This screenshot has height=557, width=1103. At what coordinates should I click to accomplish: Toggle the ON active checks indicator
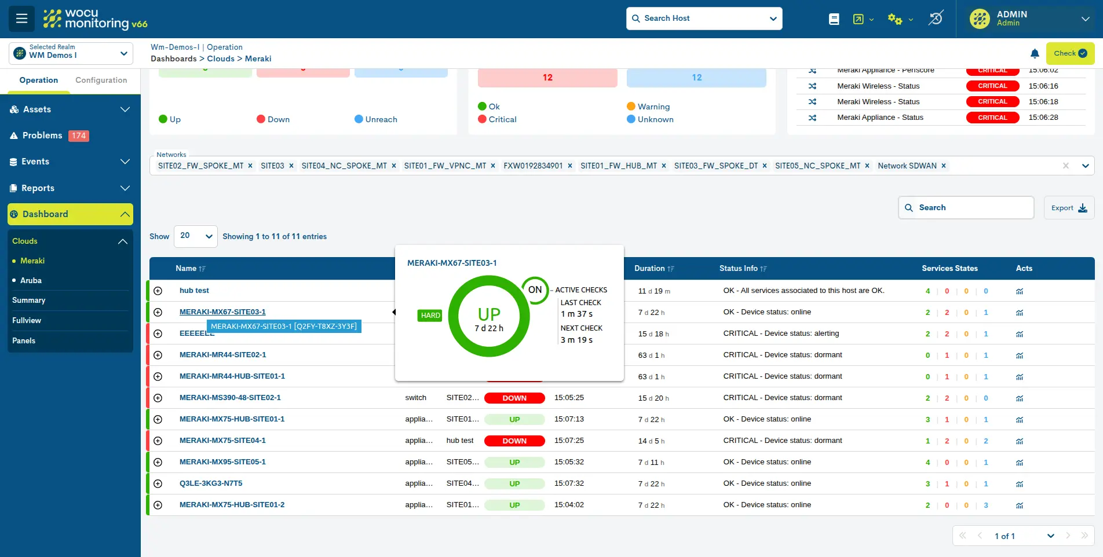coord(535,290)
